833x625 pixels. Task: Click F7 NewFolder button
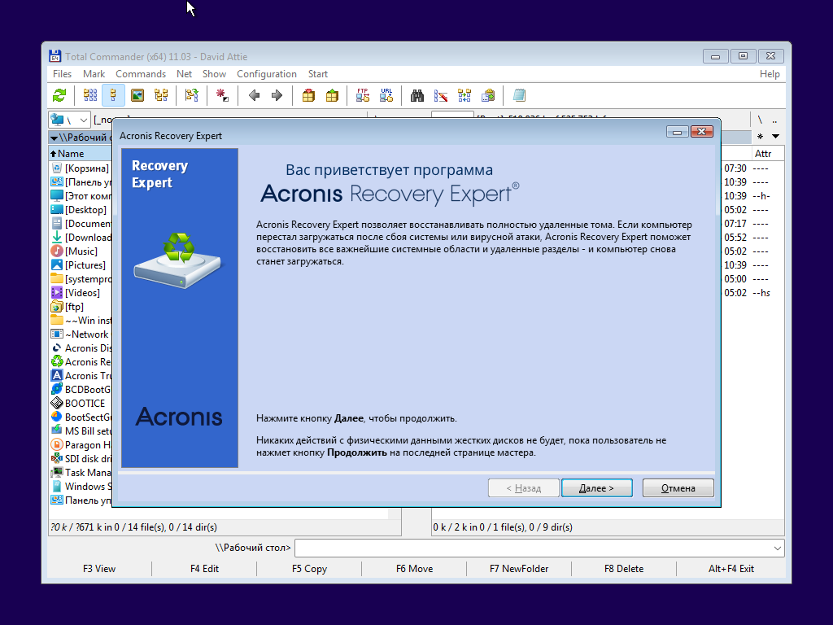(519, 569)
